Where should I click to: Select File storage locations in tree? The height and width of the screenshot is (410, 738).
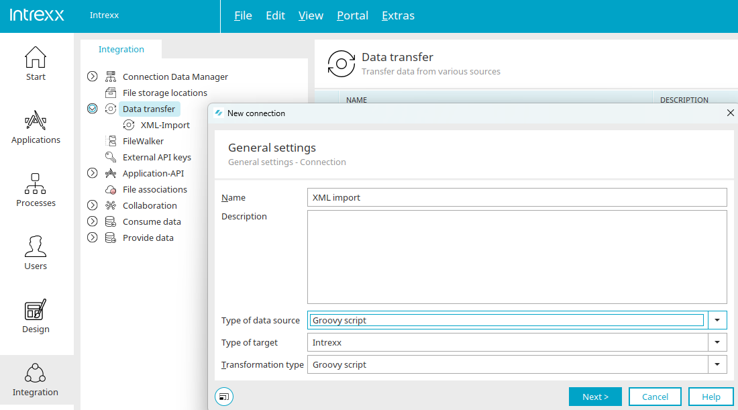[x=165, y=93]
